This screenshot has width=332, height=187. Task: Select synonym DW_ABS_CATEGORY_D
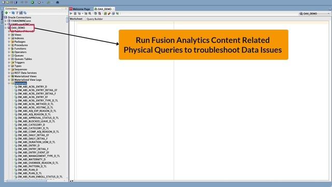(x=31, y=125)
